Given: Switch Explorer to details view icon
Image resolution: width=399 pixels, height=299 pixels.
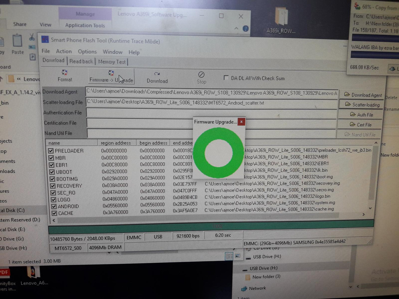Looking at the screenshot, I should pyautogui.click(x=229, y=256).
